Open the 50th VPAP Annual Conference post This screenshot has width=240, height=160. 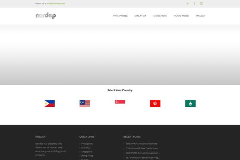[142, 144]
